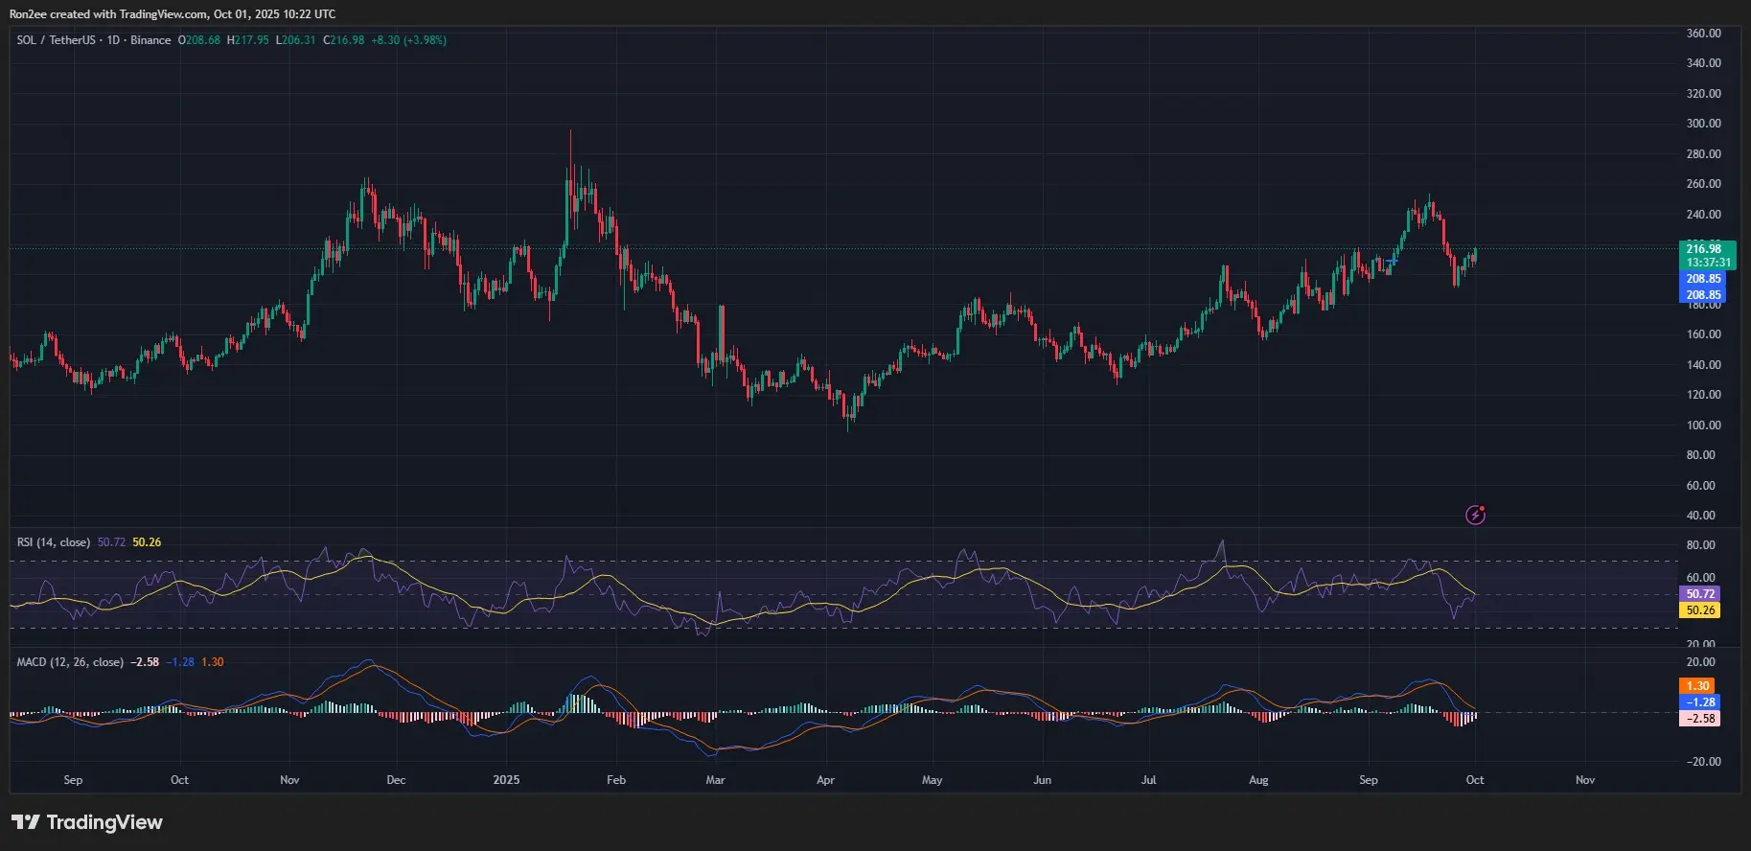Viewport: 1751px width, 851px height.
Task: Open the MACD (12, 26, close) indicator legend
Action: (x=70, y=662)
